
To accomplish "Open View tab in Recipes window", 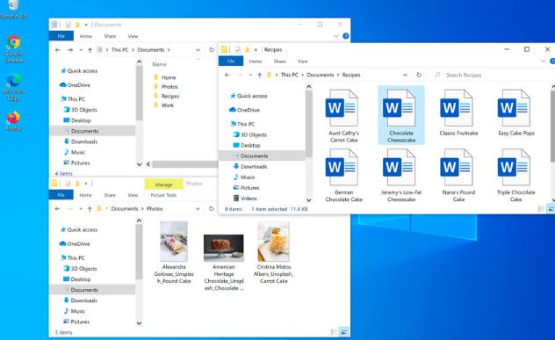I will click(302, 61).
